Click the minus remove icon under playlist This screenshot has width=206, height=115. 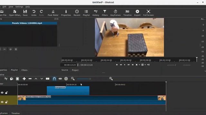[5, 49]
